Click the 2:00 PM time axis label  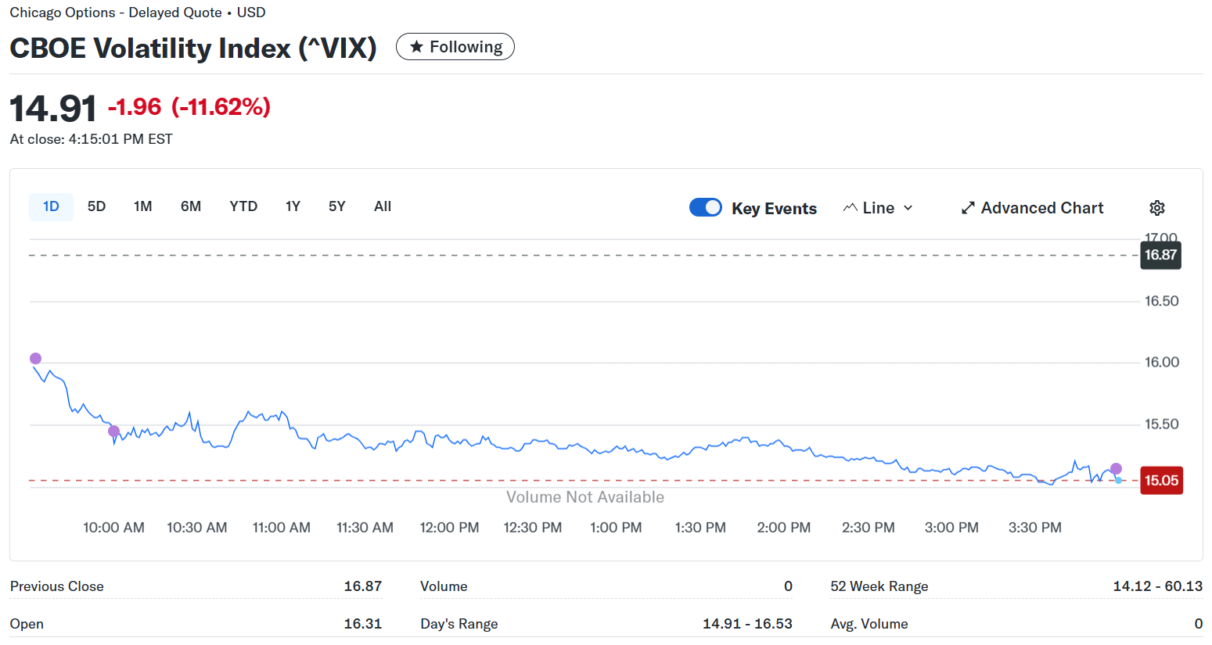pos(784,528)
